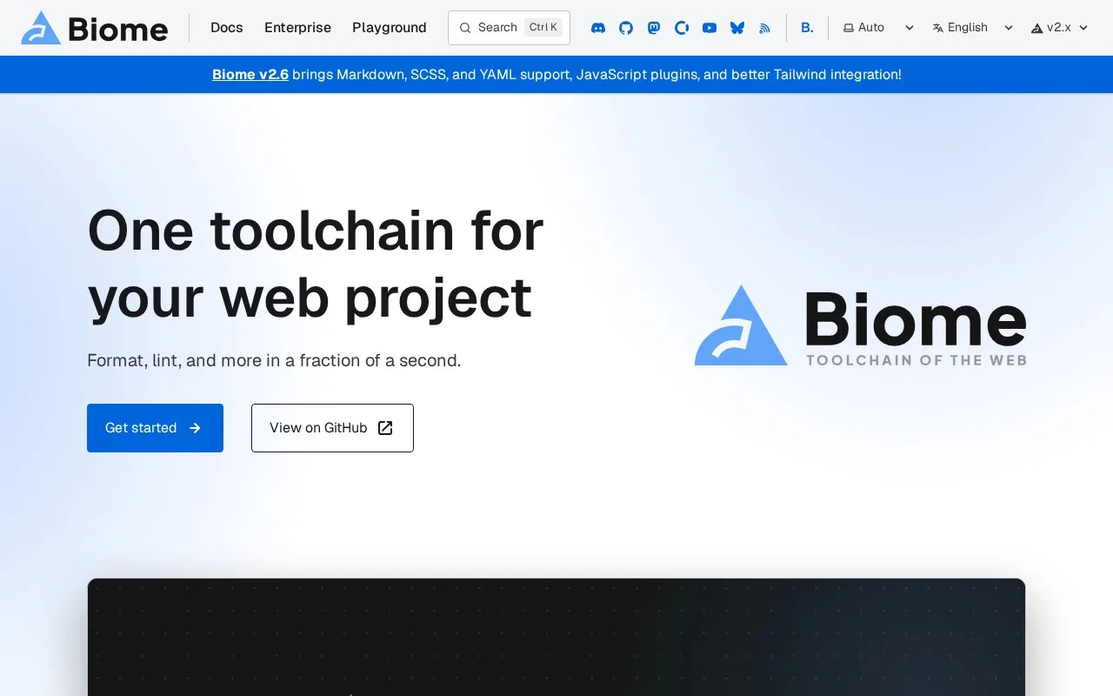Open the English language dropdown
The width and height of the screenshot is (1113, 696).
click(972, 28)
